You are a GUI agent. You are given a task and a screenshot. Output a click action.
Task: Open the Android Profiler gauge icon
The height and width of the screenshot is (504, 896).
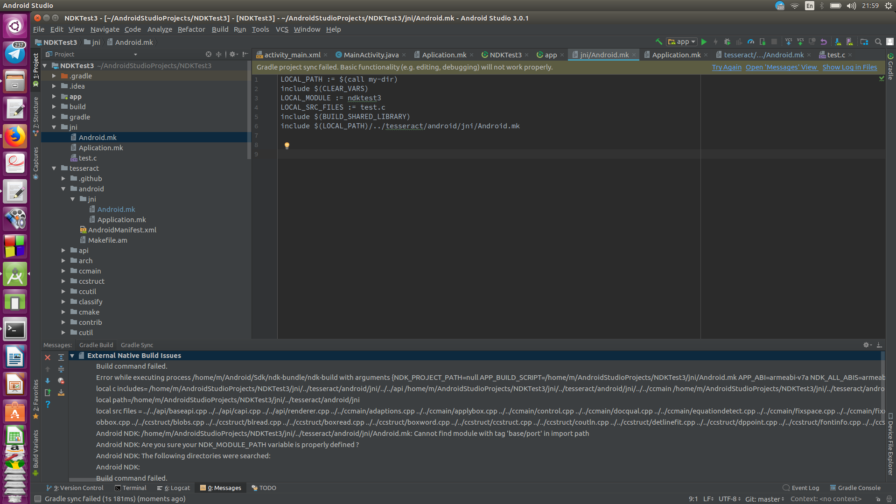click(x=750, y=42)
